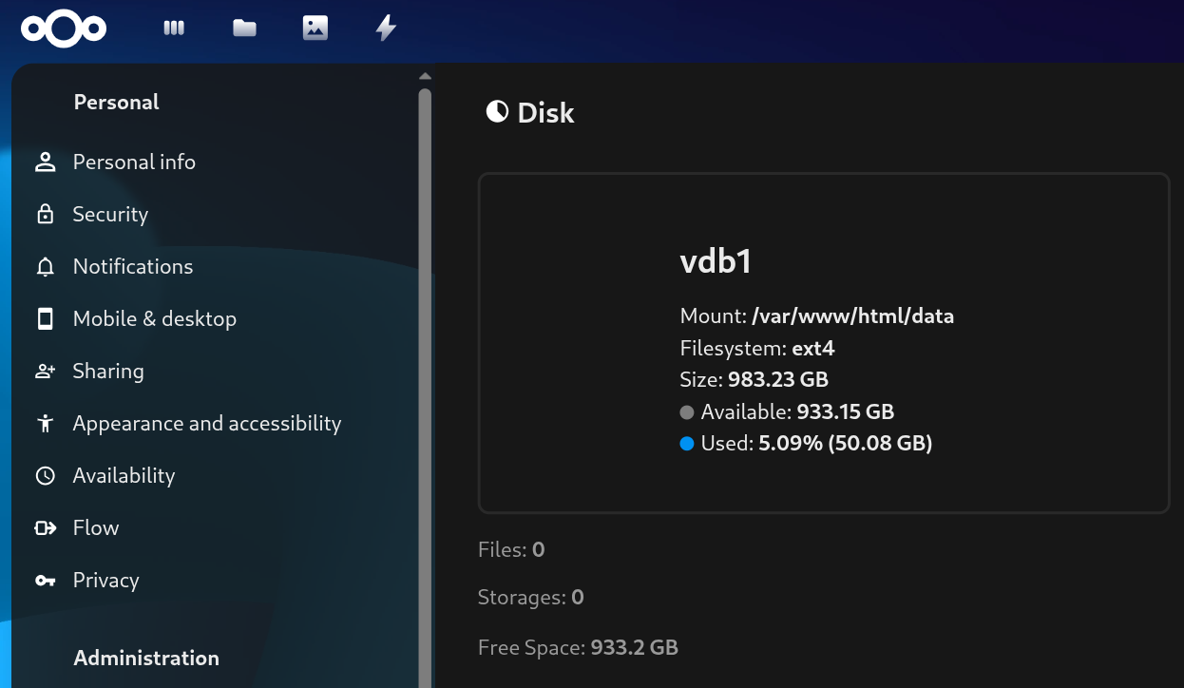Image resolution: width=1184 pixels, height=688 pixels.
Task: Open Availability settings
Action: coord(124,476)
